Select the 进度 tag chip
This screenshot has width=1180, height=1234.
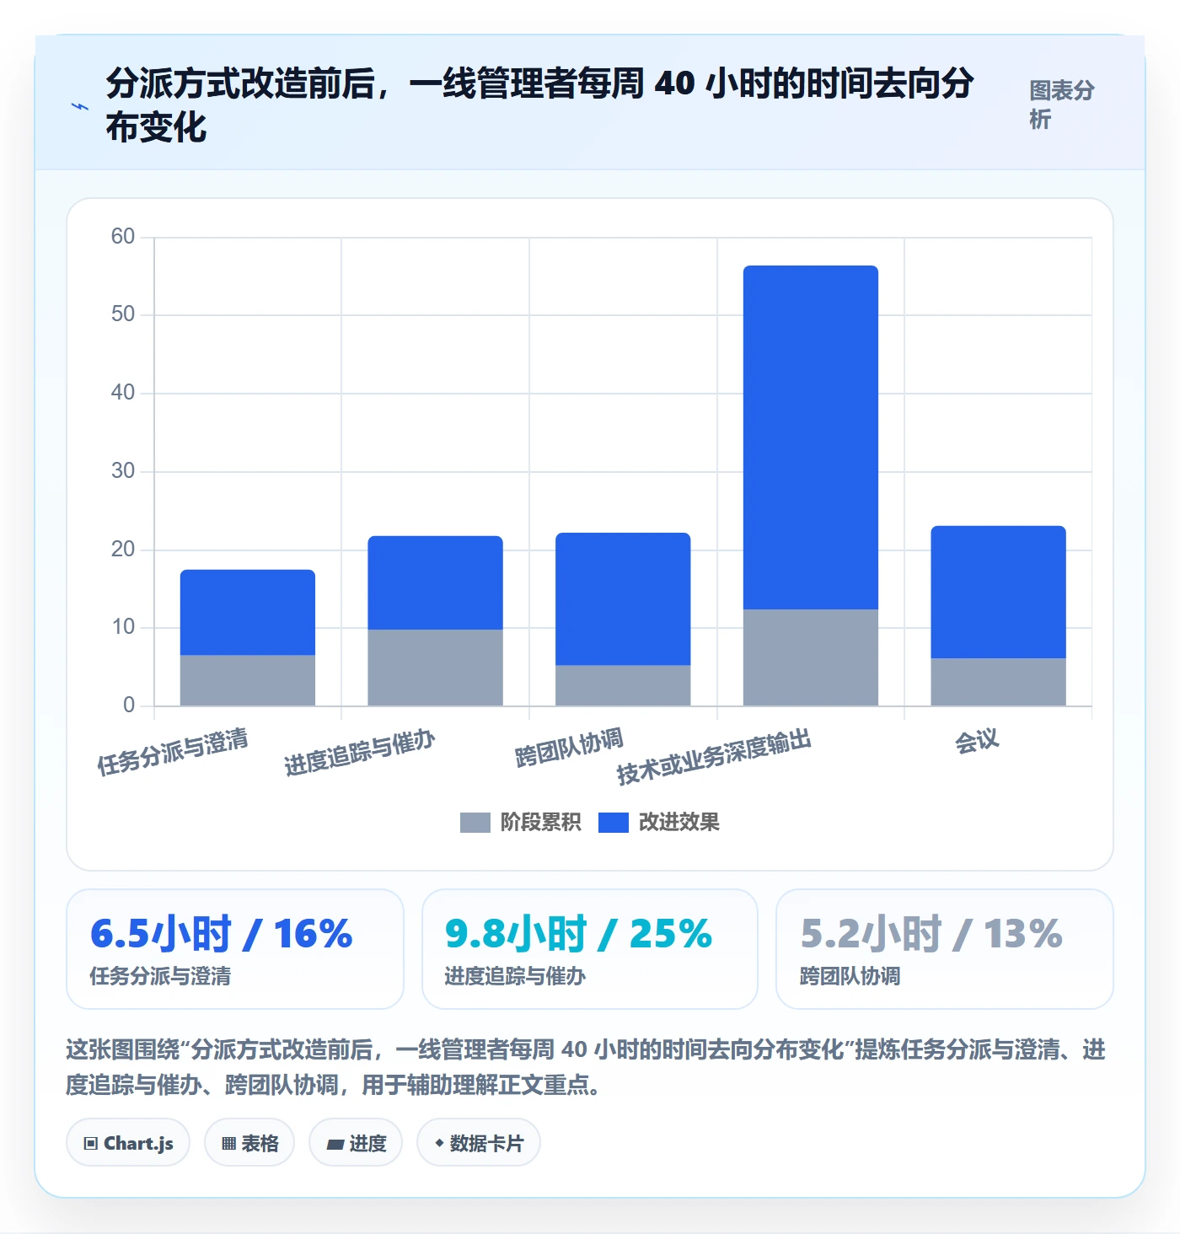point(356,1143)
